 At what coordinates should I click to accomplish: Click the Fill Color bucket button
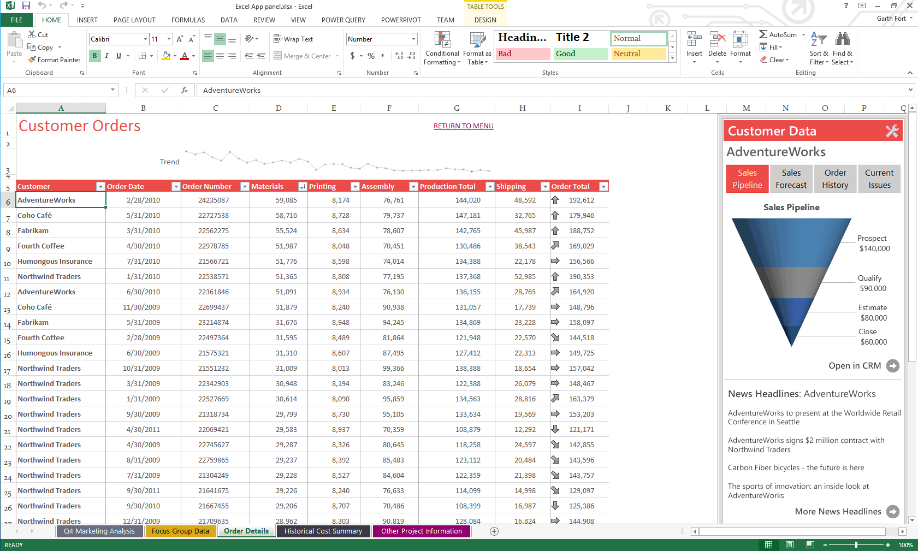click(x=166, y=56)
